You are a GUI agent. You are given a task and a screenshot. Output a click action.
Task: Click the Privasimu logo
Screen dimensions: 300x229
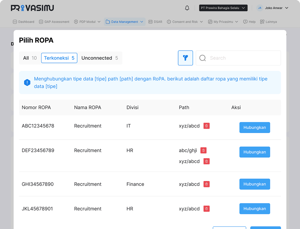32,8
